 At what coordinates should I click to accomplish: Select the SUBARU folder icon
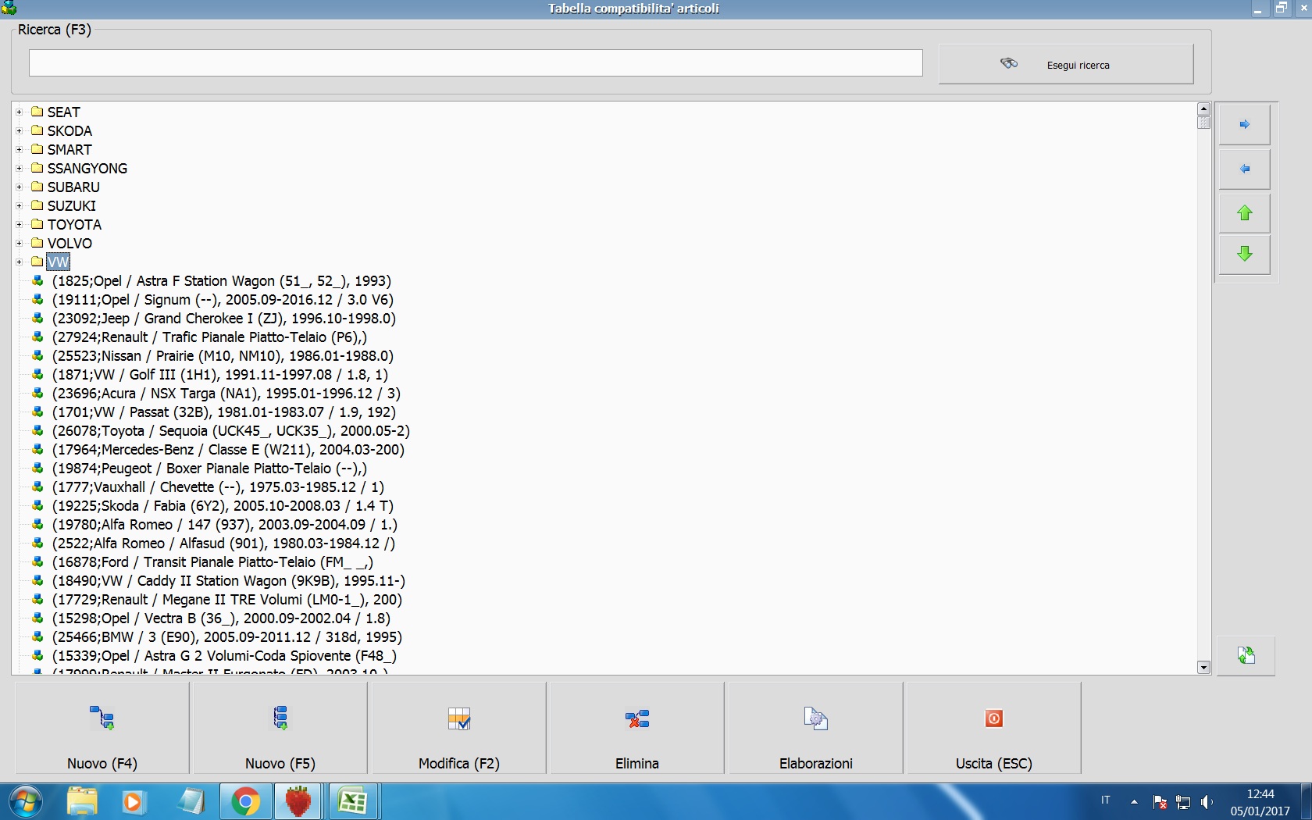click(x=37, y=187)
